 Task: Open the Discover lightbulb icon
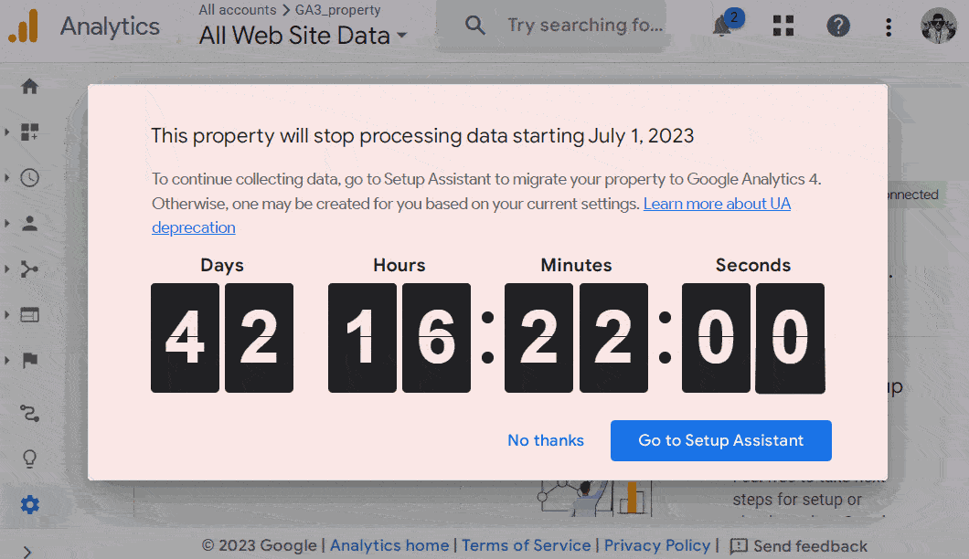[x=30, y=459]
